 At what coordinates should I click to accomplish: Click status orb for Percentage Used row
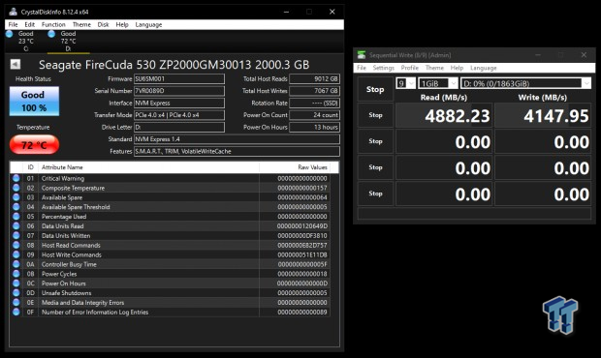16,217
